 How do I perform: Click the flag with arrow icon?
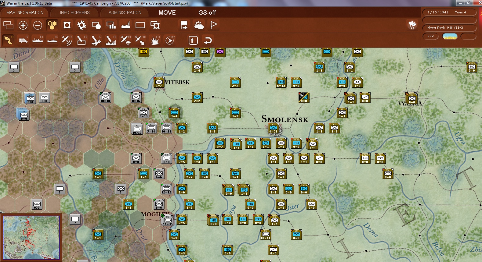click(x=184, y=25)
